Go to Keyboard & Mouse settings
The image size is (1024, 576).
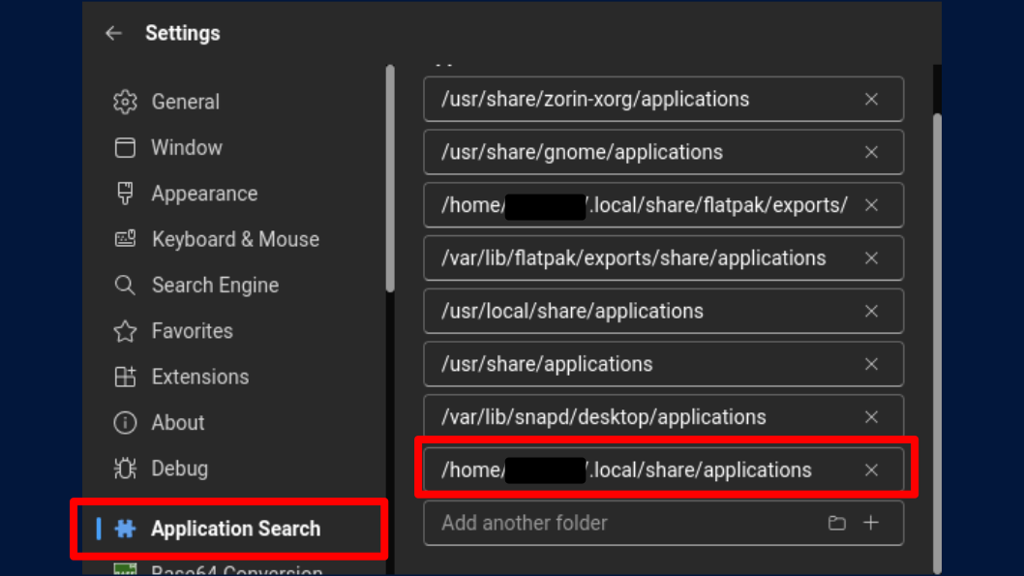pyautogui.click(x=234, y=239)
